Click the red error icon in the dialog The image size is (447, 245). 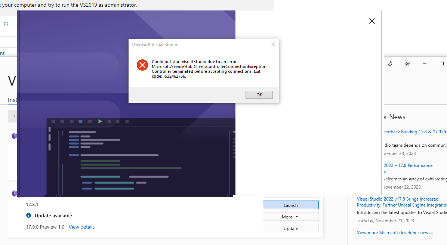[x=142, y=65]
